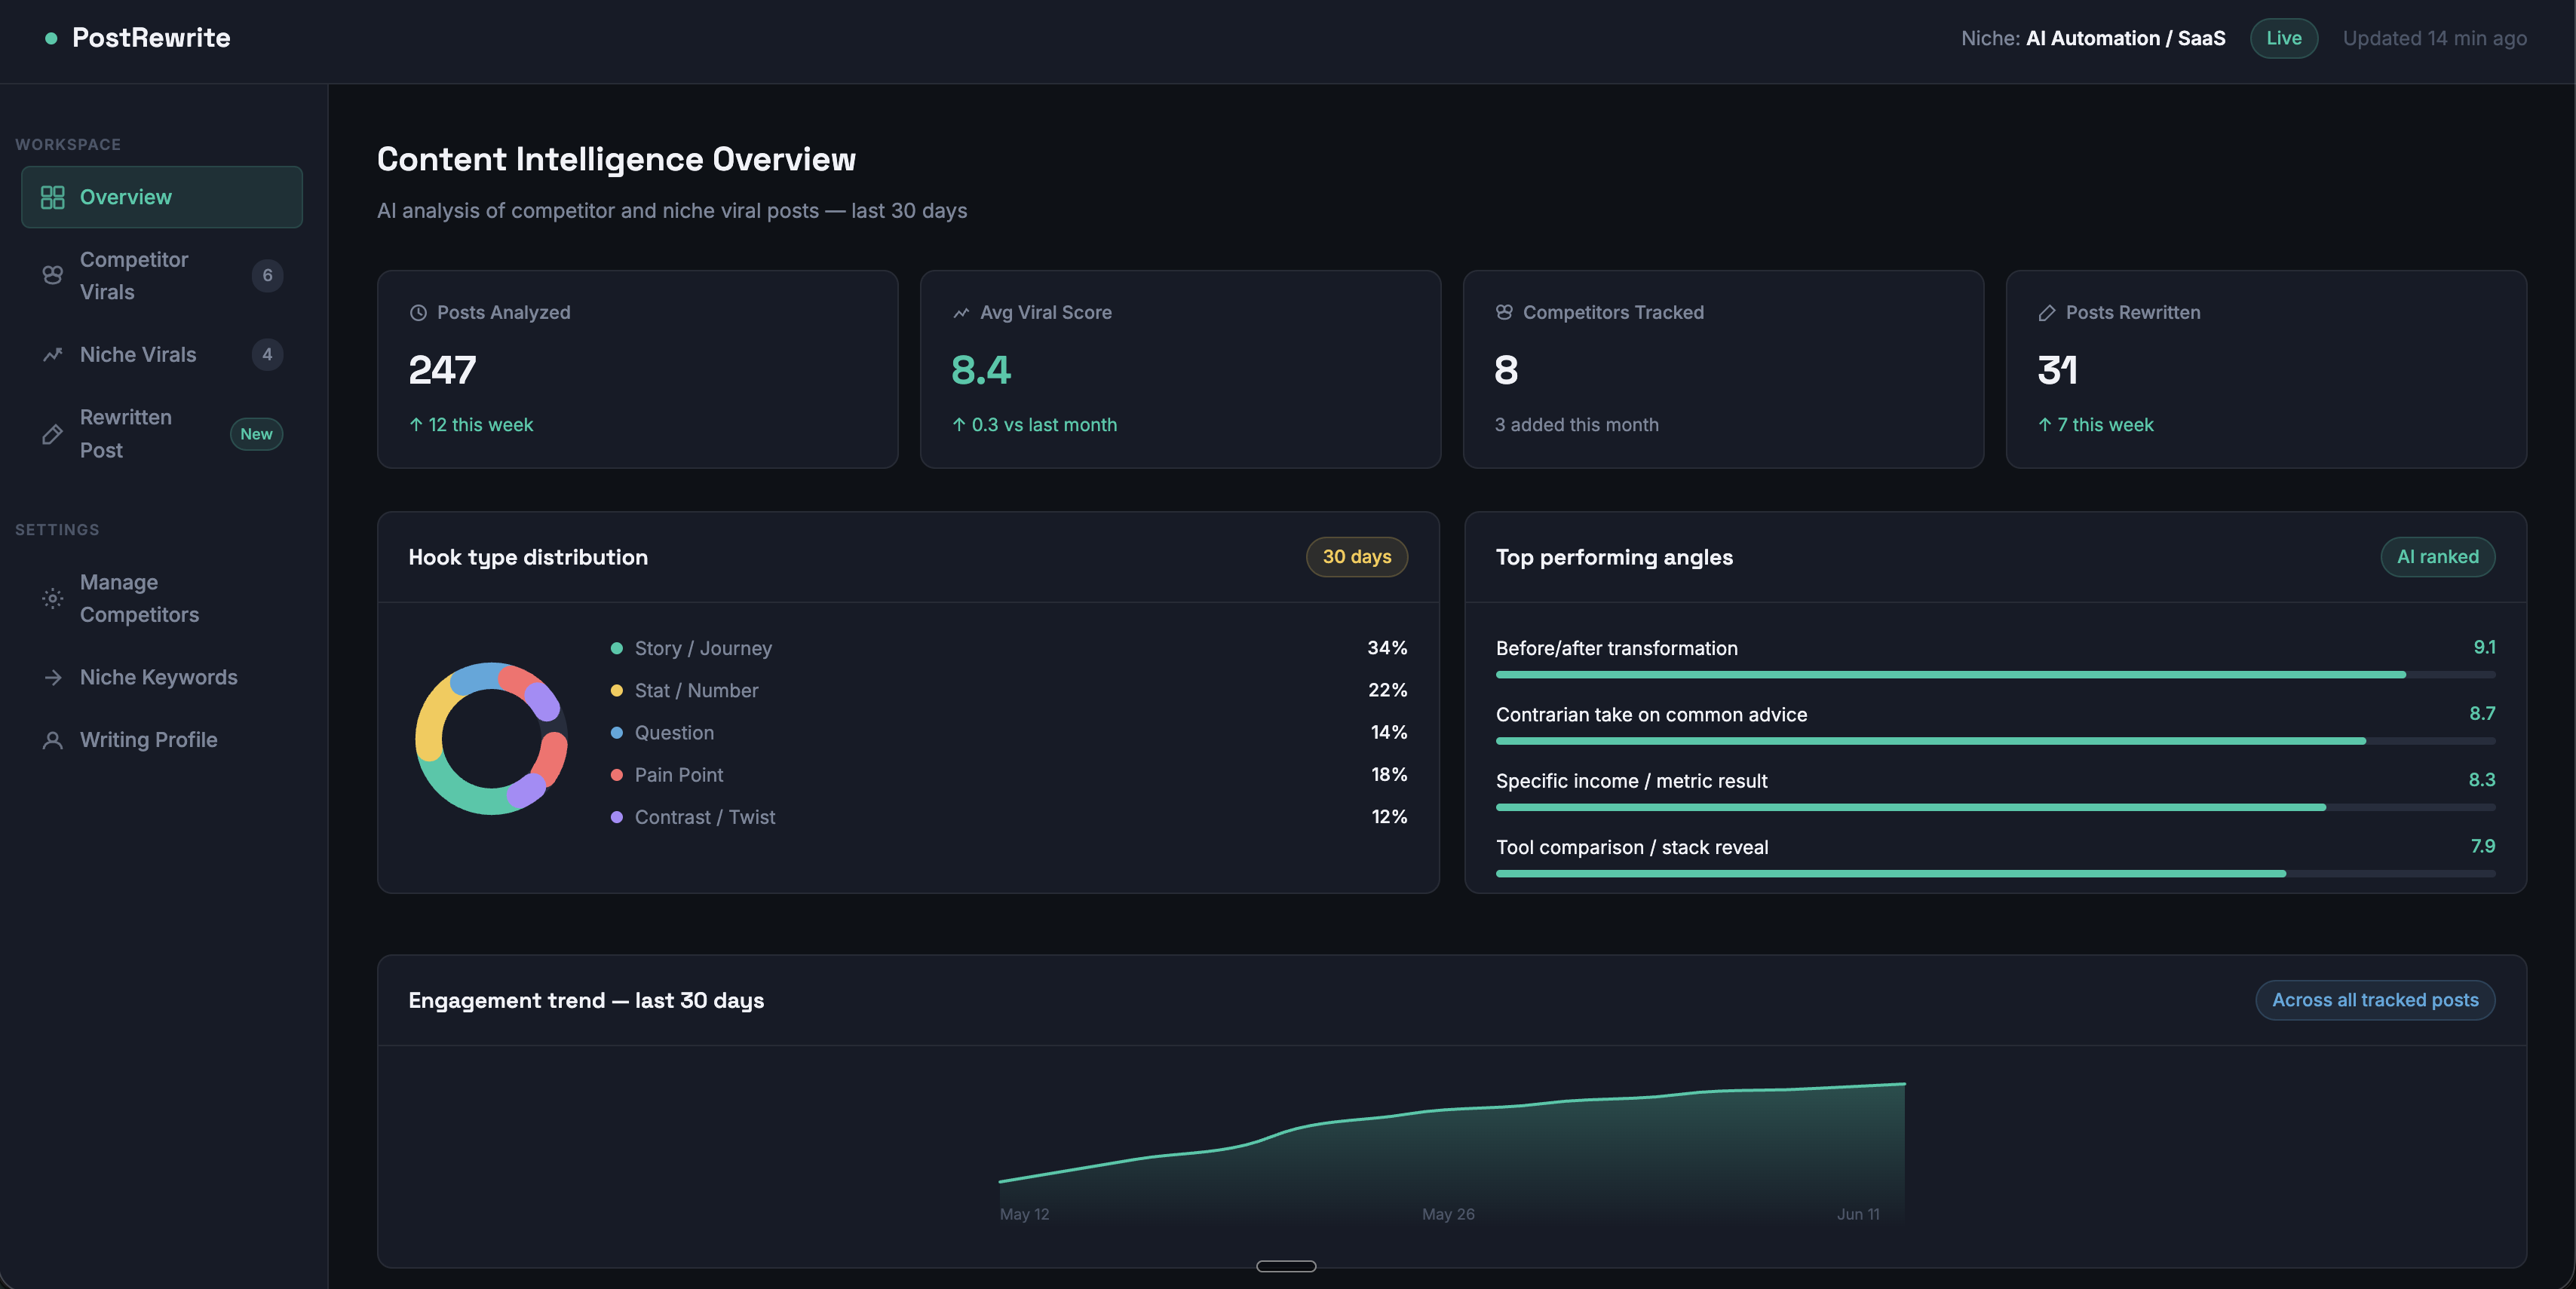Click the people icon beside Competitors Tracked

[1504, 313]
